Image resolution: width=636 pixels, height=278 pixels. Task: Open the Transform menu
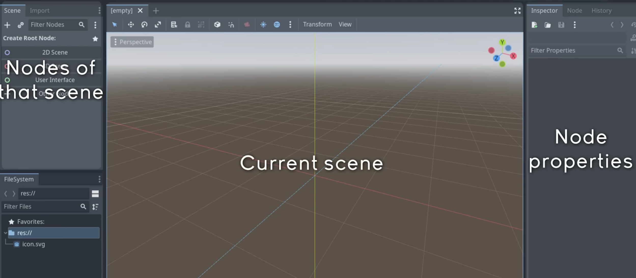pos(317,24)
